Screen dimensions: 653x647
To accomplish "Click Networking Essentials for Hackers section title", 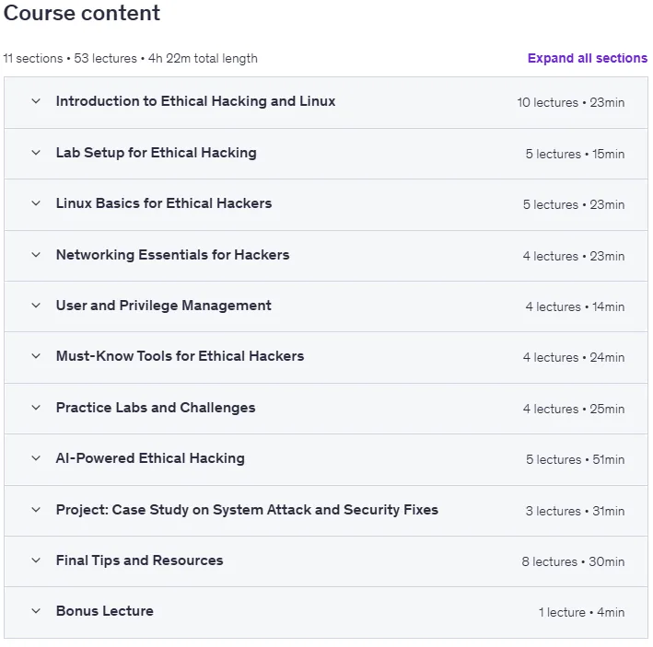I will (x=173, y=255).
